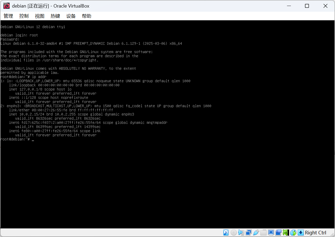Click the kernel version line 6.1.0-32-amd64
This screenshot has height=237, width=335.
point(91,43)
